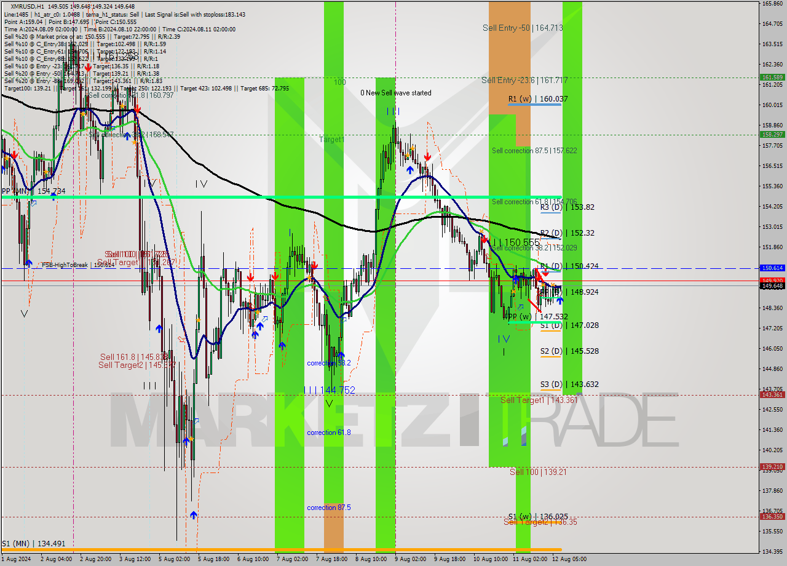This screenshot has height=566, width=787.
Task: Click the 'S1 (w) | 136.025' label
Action: tap(538, 516)
